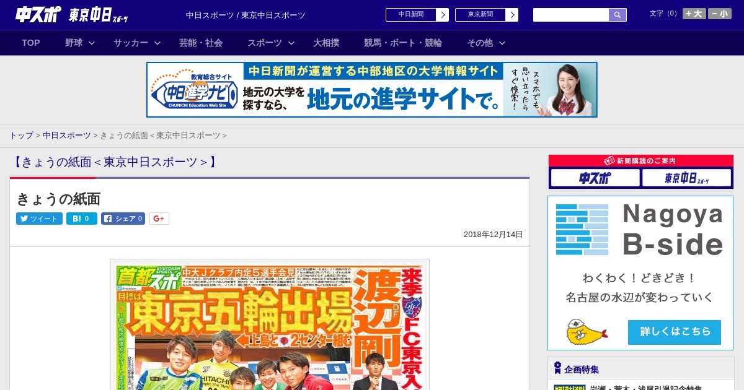This screenshot has width=744, height=390.
Task: Open the 中日新聞 link button
Action: (x=411, y=15)
